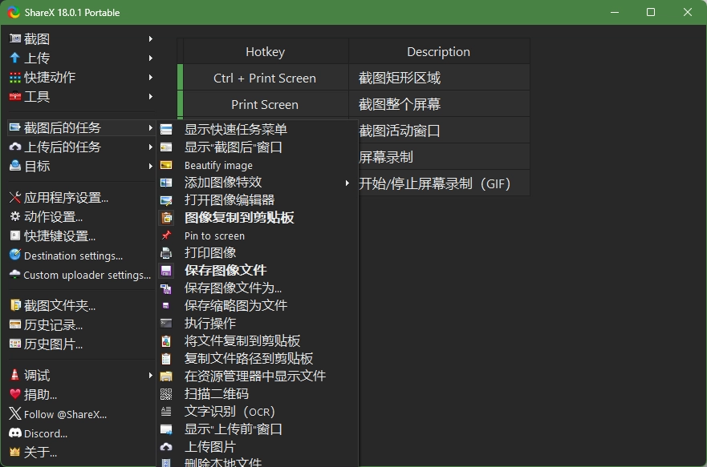
Task: Toggle the 保存图像文件 after-capture task
Action: click(x=225, y=271)
